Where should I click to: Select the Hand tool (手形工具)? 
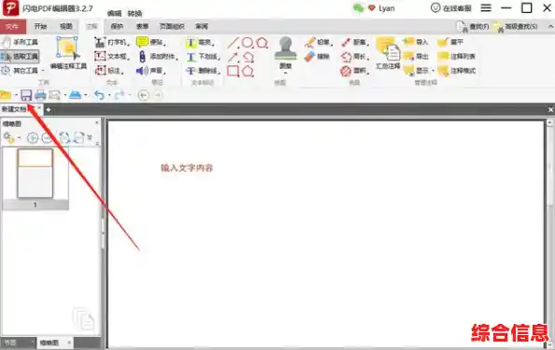point(20,42)
